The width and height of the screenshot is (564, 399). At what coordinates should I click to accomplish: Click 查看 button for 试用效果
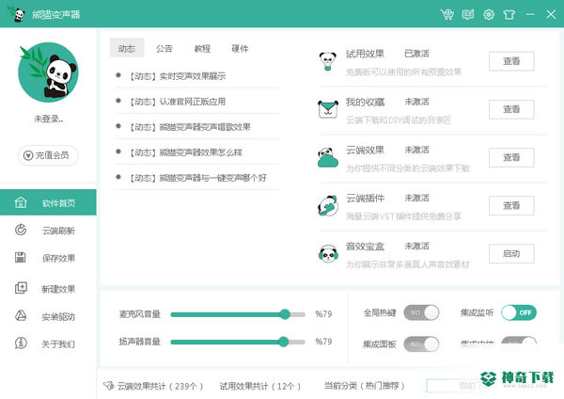point(511,61)
